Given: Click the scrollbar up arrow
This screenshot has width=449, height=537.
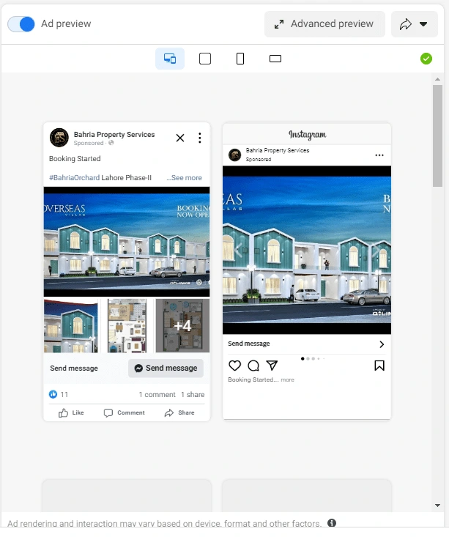Looking at the screenshot, I should click(x=437, y=79).
